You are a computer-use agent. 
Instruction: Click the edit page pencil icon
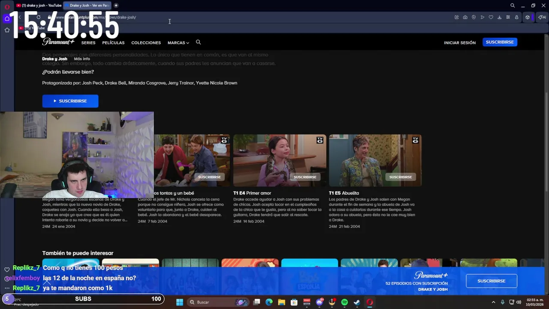(457, 17)
